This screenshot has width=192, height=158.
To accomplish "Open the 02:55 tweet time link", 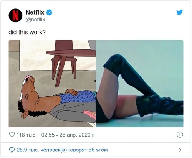I will [x=48, y=135].
